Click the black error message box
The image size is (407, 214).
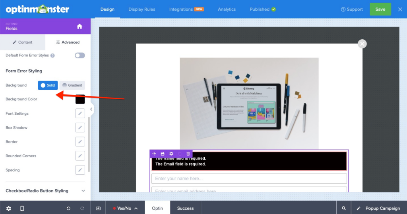[x=249, y=161]
